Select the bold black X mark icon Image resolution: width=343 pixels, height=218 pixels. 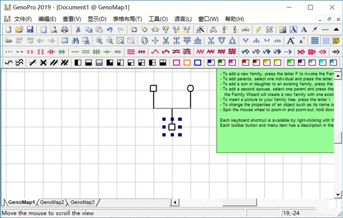click(x=43, y=63)
